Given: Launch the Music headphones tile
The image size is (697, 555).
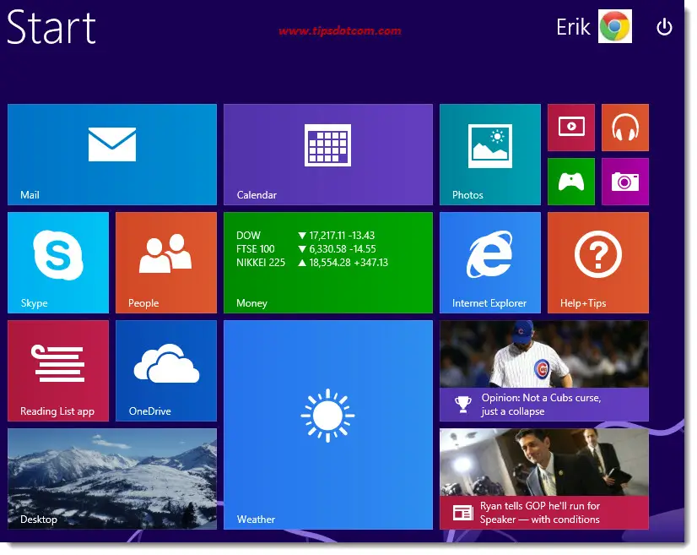Looking at the screenshot, I should point(625,128).
